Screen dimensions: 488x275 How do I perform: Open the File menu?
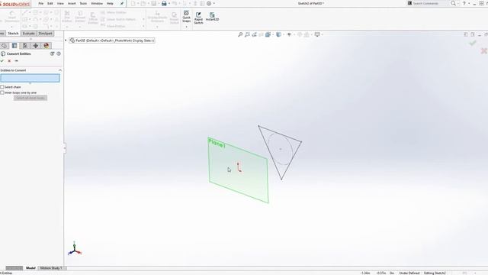point(40,3)
